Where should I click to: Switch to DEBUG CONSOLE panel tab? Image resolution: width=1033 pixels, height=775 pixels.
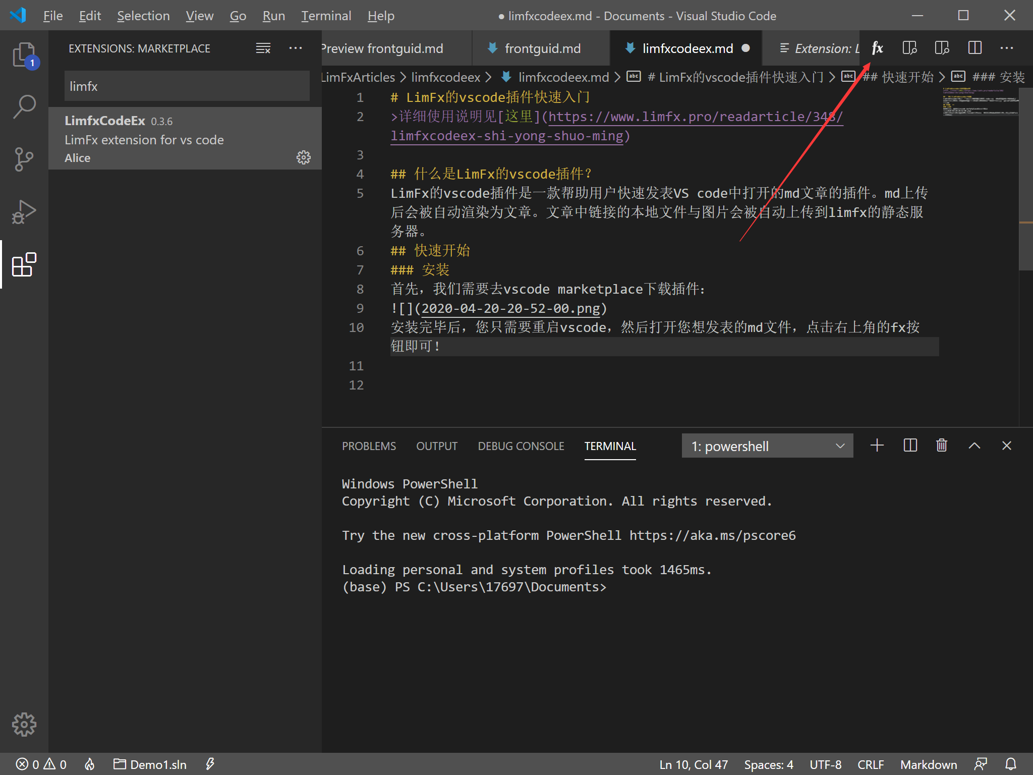521,446
